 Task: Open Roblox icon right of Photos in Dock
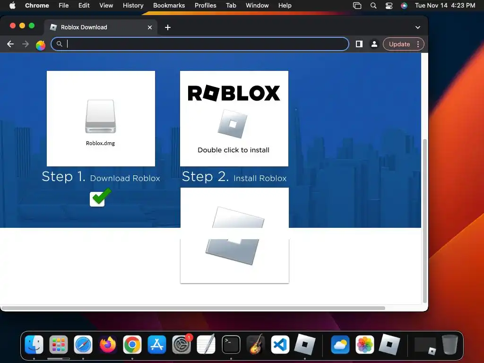(x=389, y=345)
